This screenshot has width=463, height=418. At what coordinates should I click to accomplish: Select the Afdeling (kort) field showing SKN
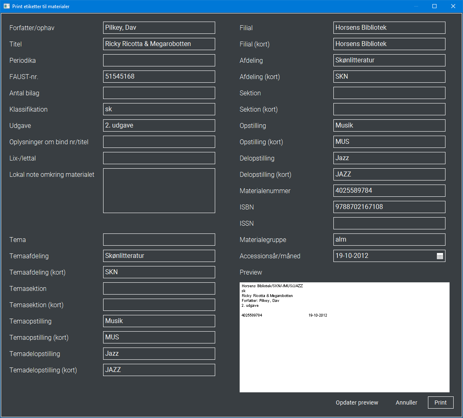(389, 76)
